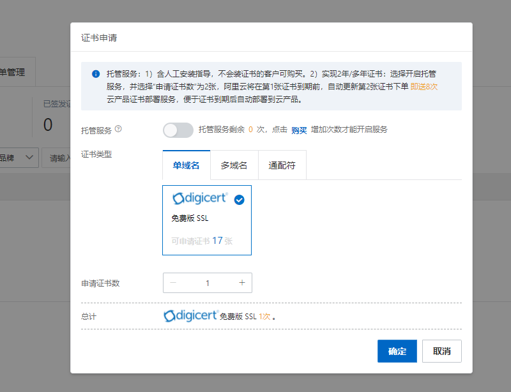Select the digicert 免费版 SSL card

(x=207, y=220)
